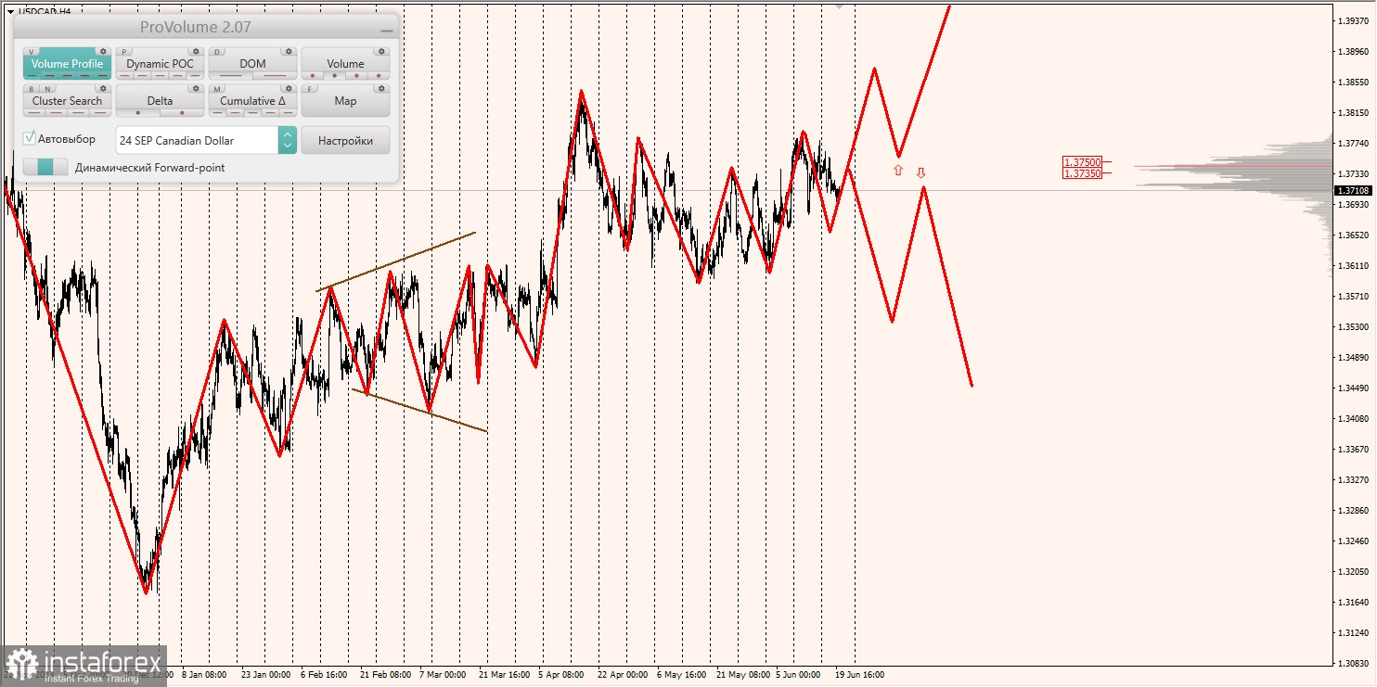The width and height of the screenshot is (1377, 687).
Task: Click the USDCAD,H4 chart title
Action: [x=45, y=11]
